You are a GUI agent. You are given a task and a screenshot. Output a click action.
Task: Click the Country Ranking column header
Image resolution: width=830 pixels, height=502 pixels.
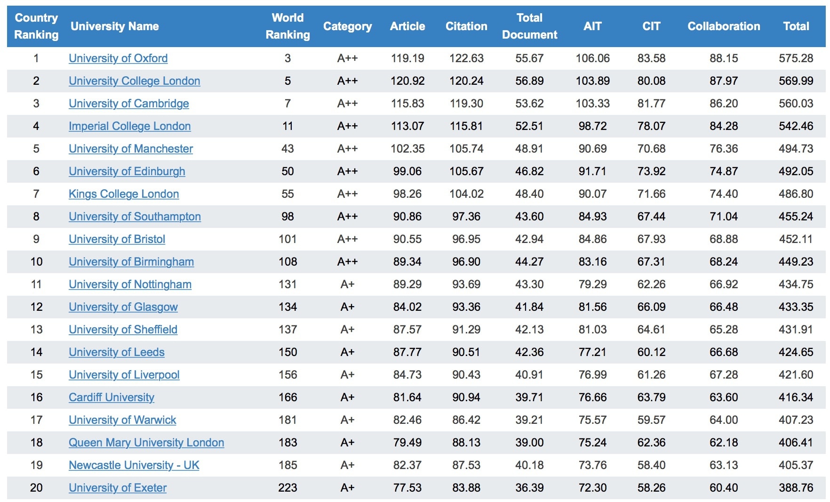[36, 26]
